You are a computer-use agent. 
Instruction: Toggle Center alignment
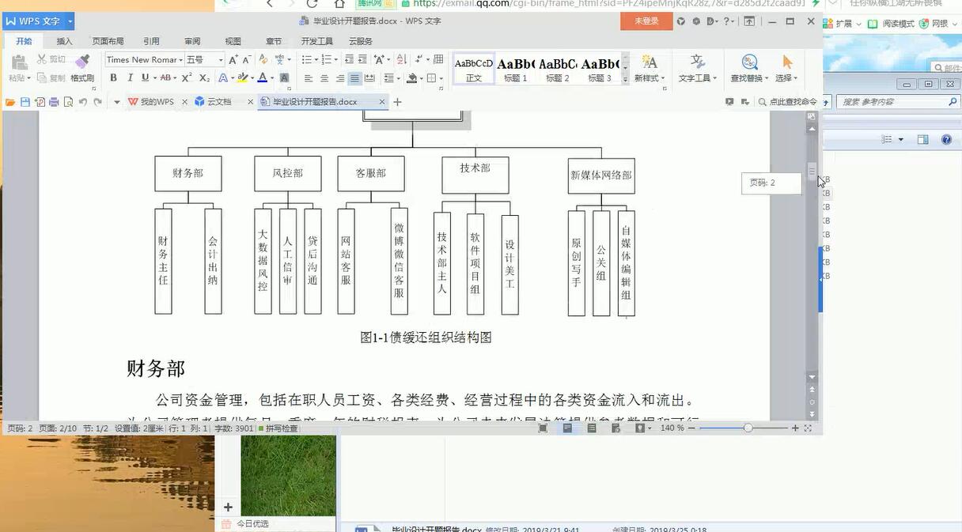[x=324, y=78]
